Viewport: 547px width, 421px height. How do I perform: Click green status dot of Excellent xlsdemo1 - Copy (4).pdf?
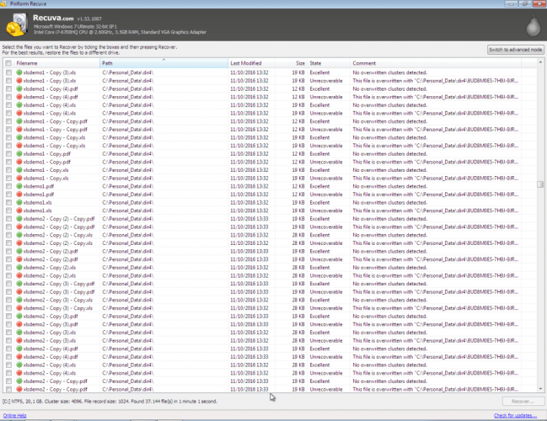19,89
